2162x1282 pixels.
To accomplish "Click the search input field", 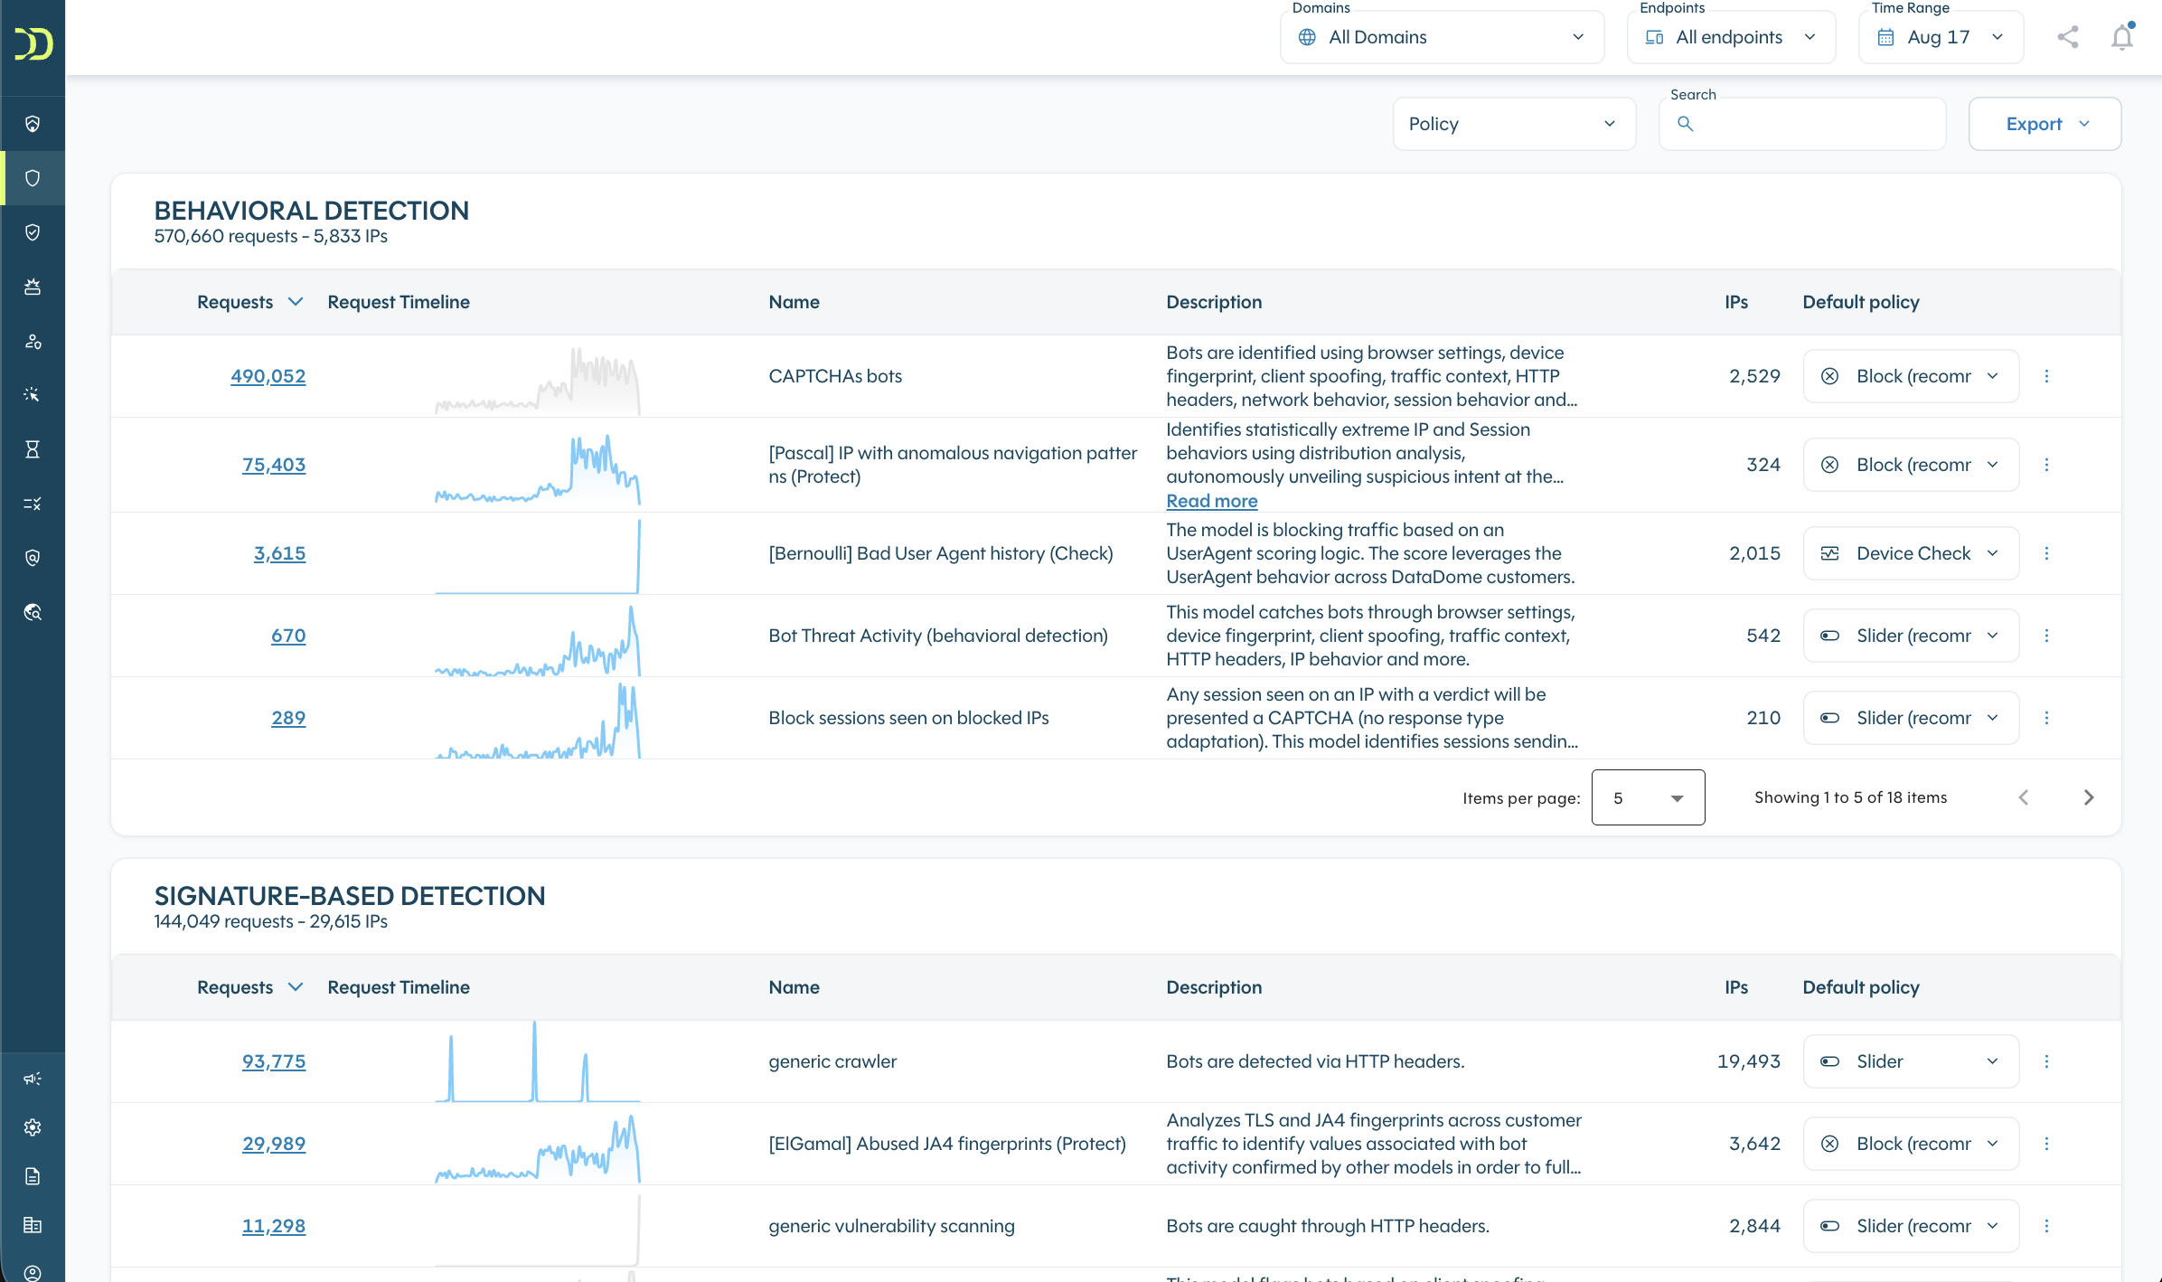I will click(1802, 124).
